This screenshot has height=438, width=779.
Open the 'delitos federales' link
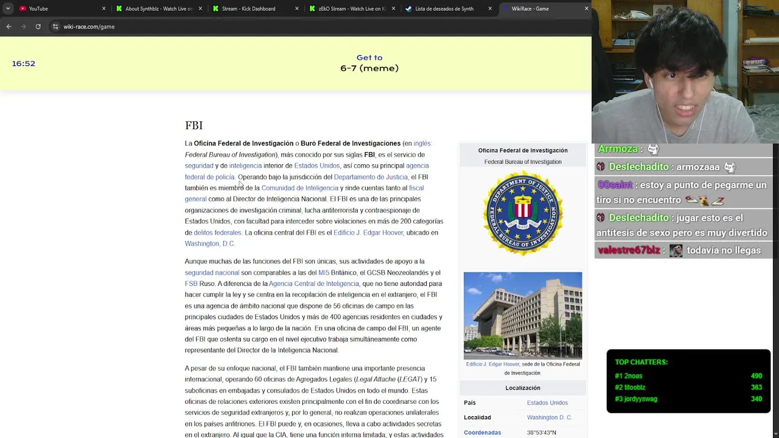click(218, 232)
